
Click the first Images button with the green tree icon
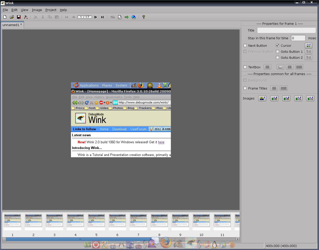point(262,98)
